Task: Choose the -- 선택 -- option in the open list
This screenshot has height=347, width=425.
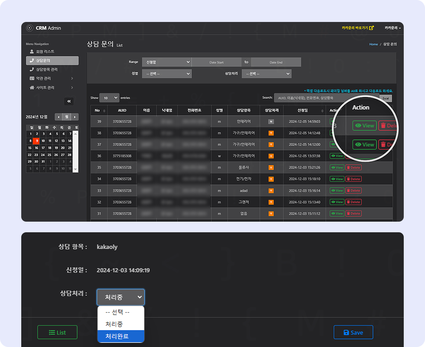Action: (x=121, y=312)
